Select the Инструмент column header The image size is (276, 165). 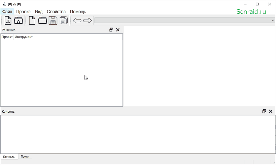click(24, 37)
